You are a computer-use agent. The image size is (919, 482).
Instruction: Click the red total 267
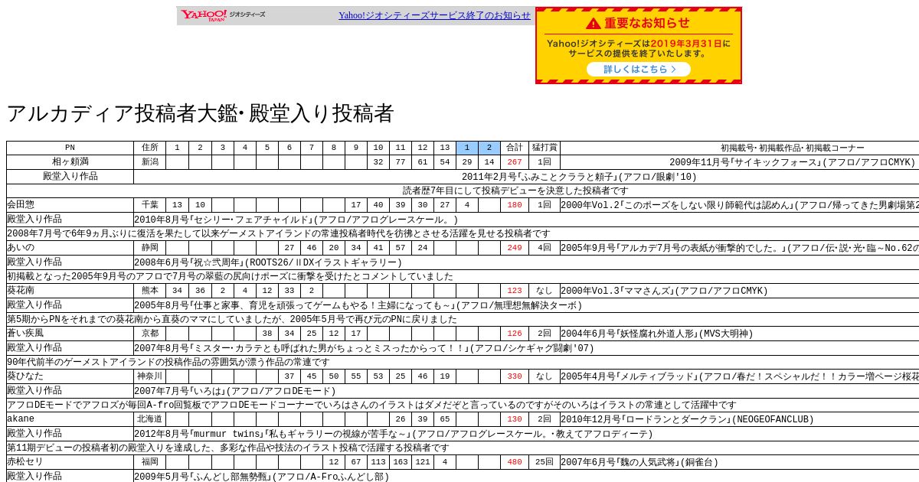tap(514, 162)
